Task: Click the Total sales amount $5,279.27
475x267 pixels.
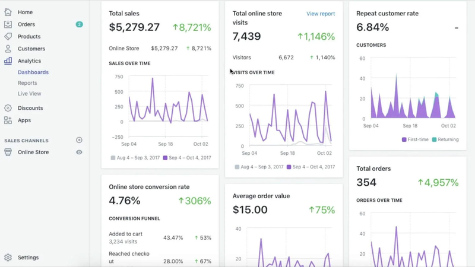Action: click(x=134, y=27)
